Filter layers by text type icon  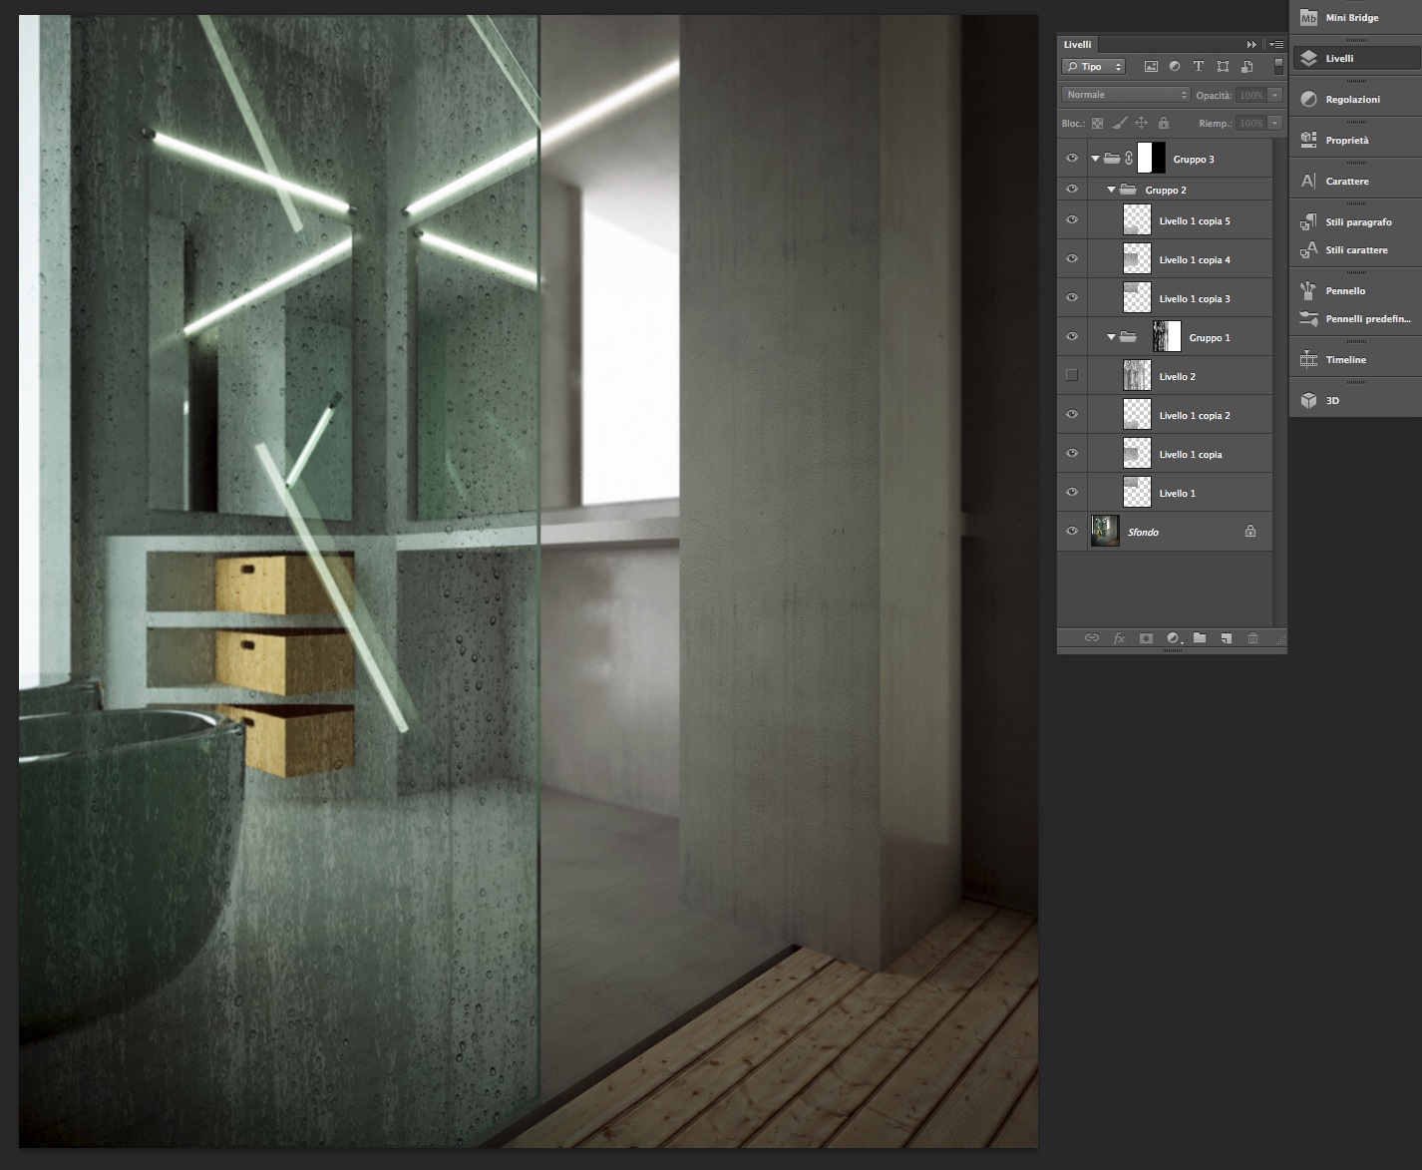1199,67
